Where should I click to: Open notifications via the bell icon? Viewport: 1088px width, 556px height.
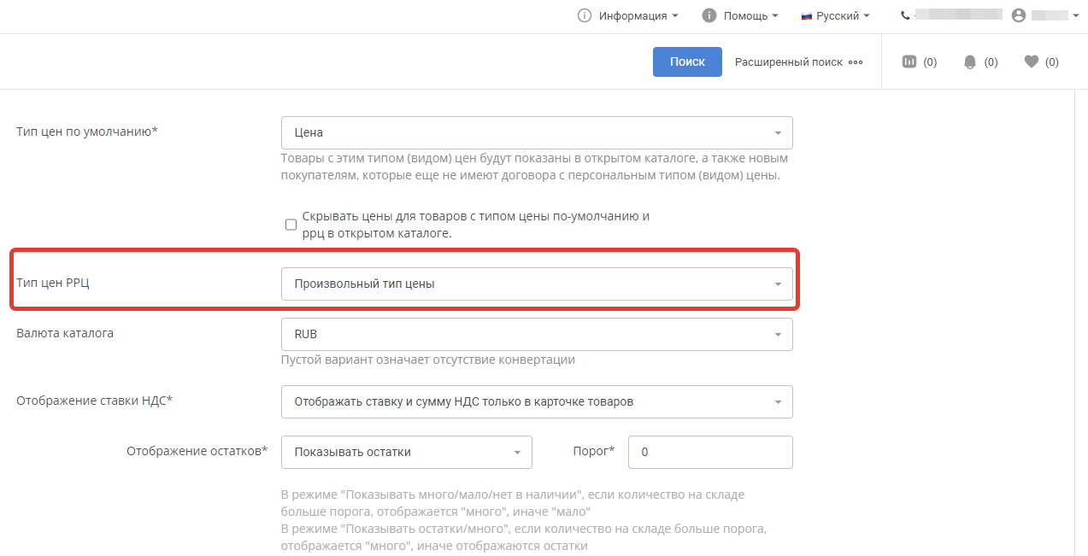[970, 61]
